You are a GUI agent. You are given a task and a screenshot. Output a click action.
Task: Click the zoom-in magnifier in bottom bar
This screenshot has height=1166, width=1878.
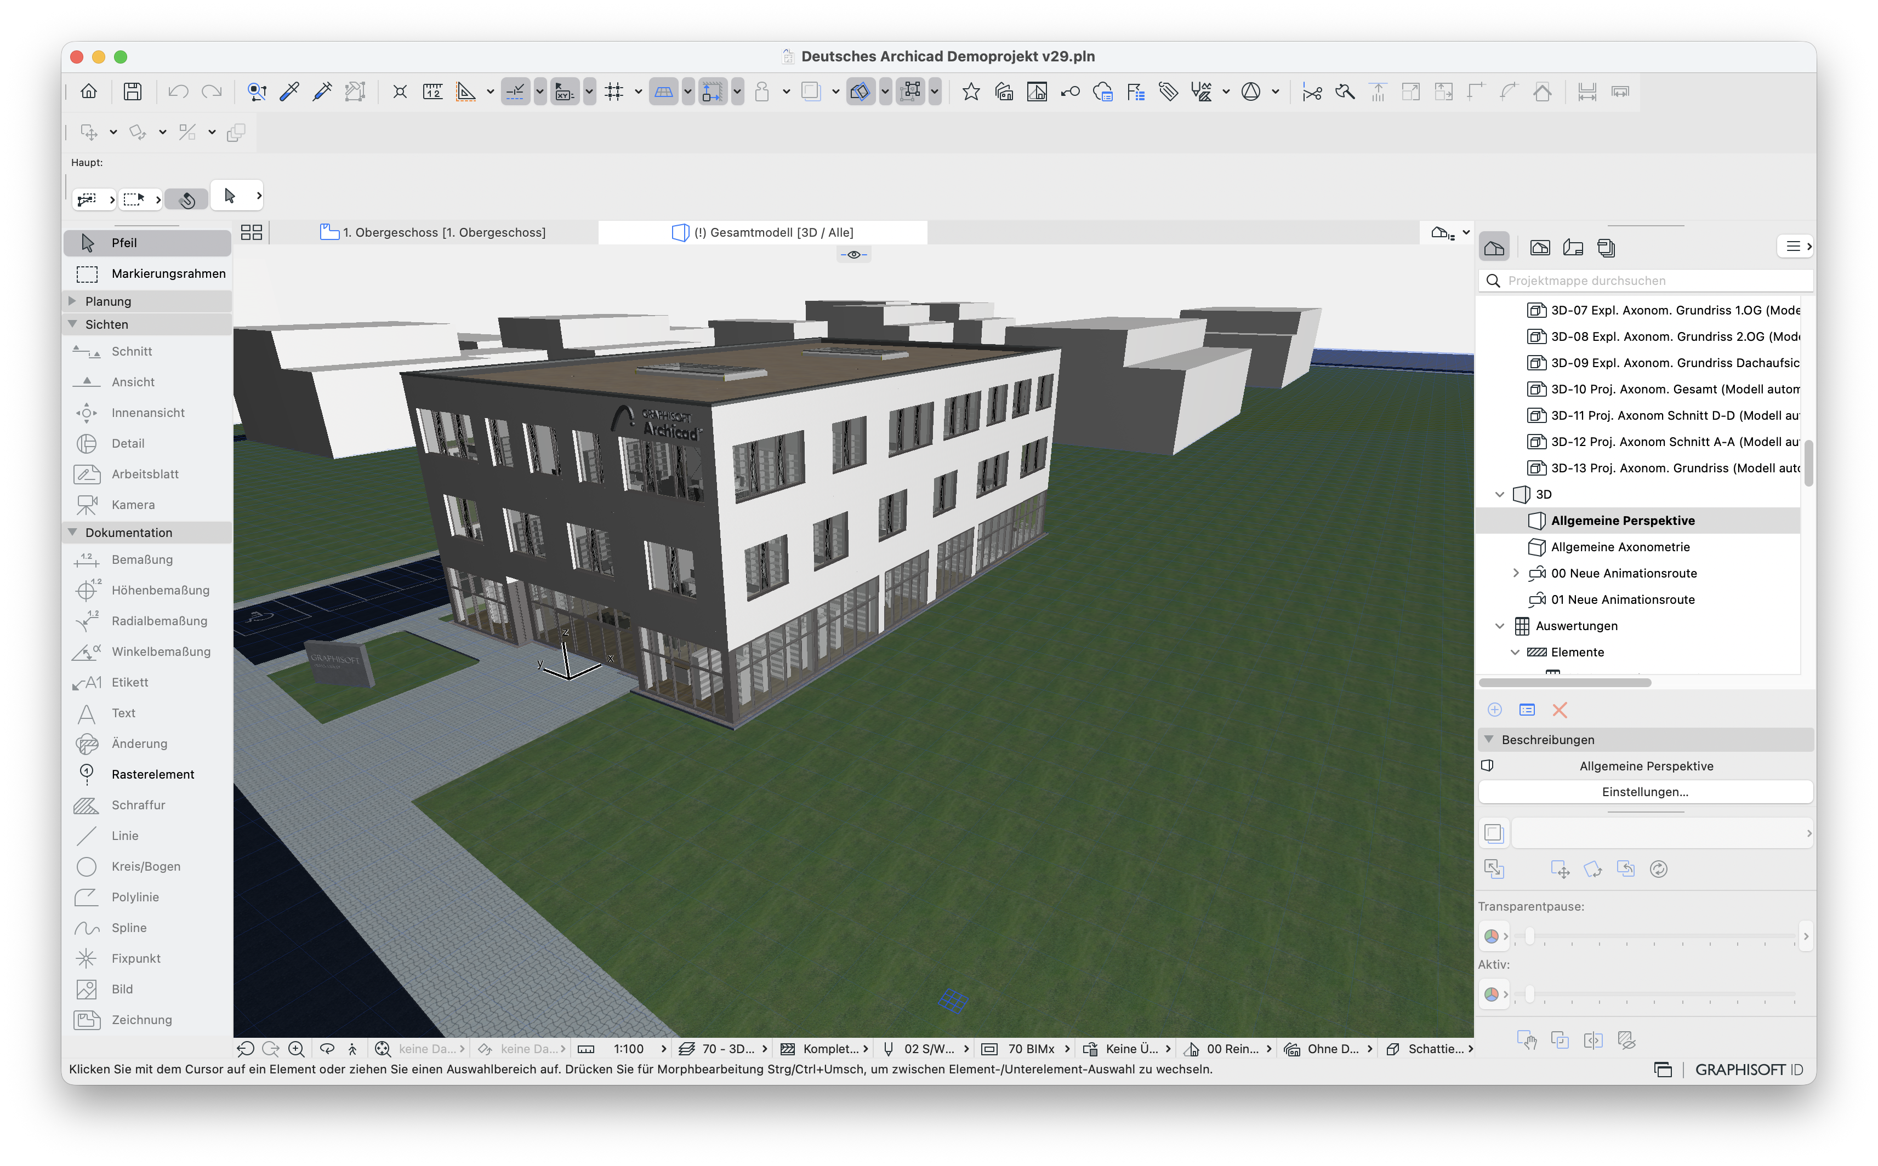[x=296, y=1049]
